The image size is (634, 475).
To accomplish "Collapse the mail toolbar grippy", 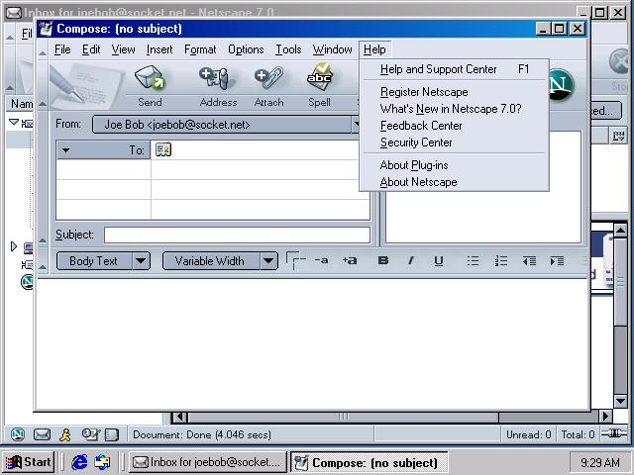I will [x=43, y=86].
